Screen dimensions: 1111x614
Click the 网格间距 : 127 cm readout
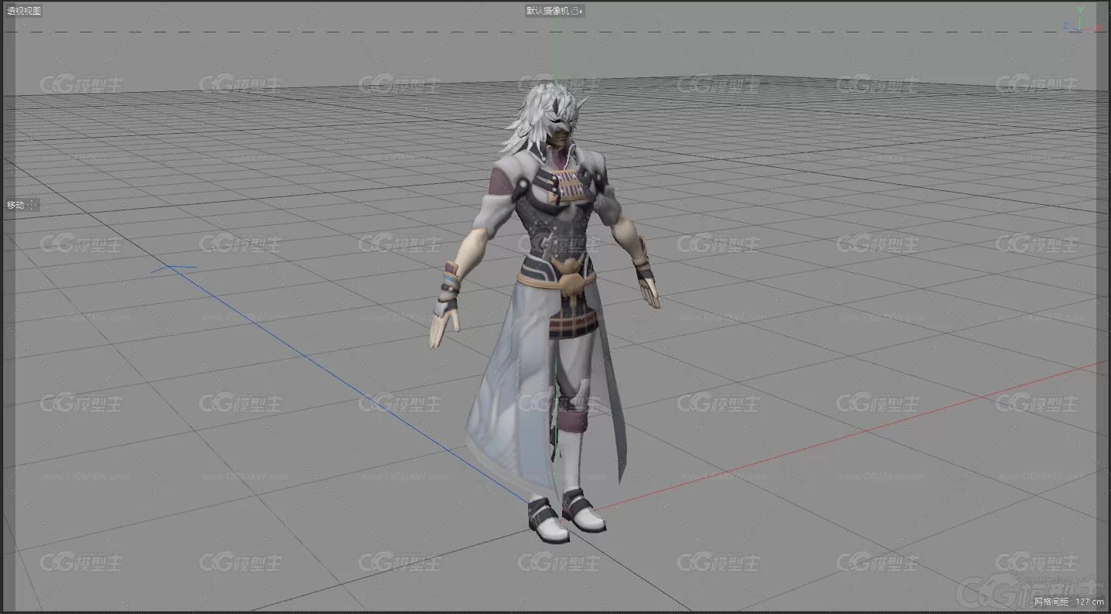[1069, 601]
